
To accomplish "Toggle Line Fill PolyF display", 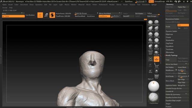I will [151, 53].
